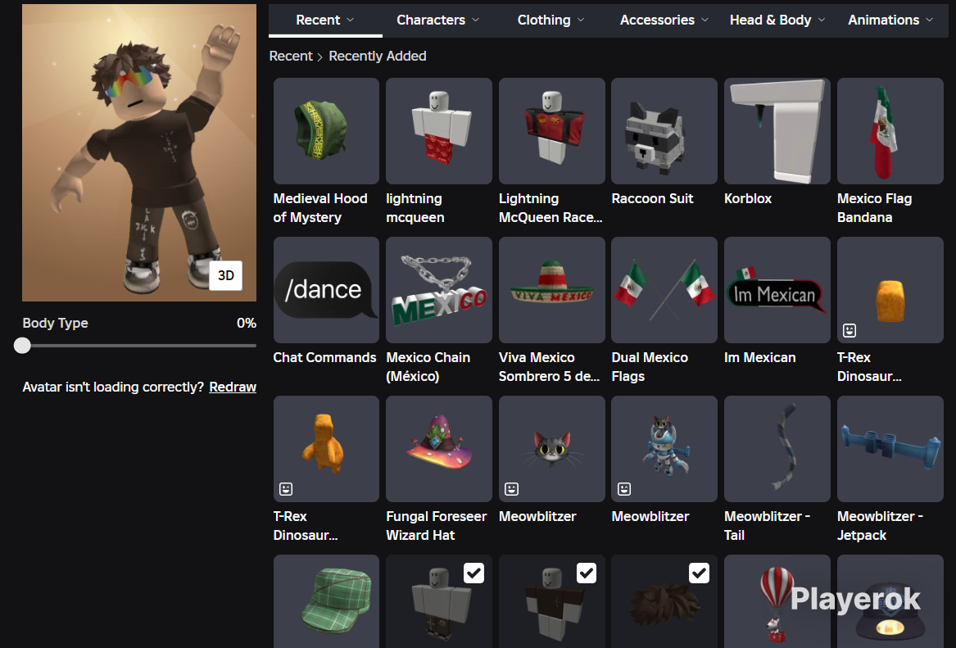Click the Raccoon Suit item name

coord(652,199)
